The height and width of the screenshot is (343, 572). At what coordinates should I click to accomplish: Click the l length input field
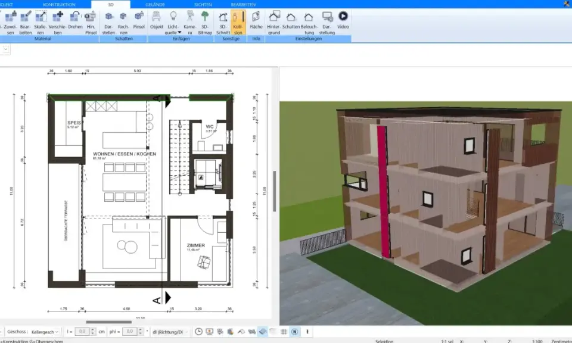click(82, 331)
